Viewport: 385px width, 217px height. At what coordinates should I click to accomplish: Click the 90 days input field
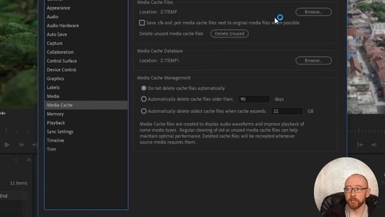tap(254, 99)
